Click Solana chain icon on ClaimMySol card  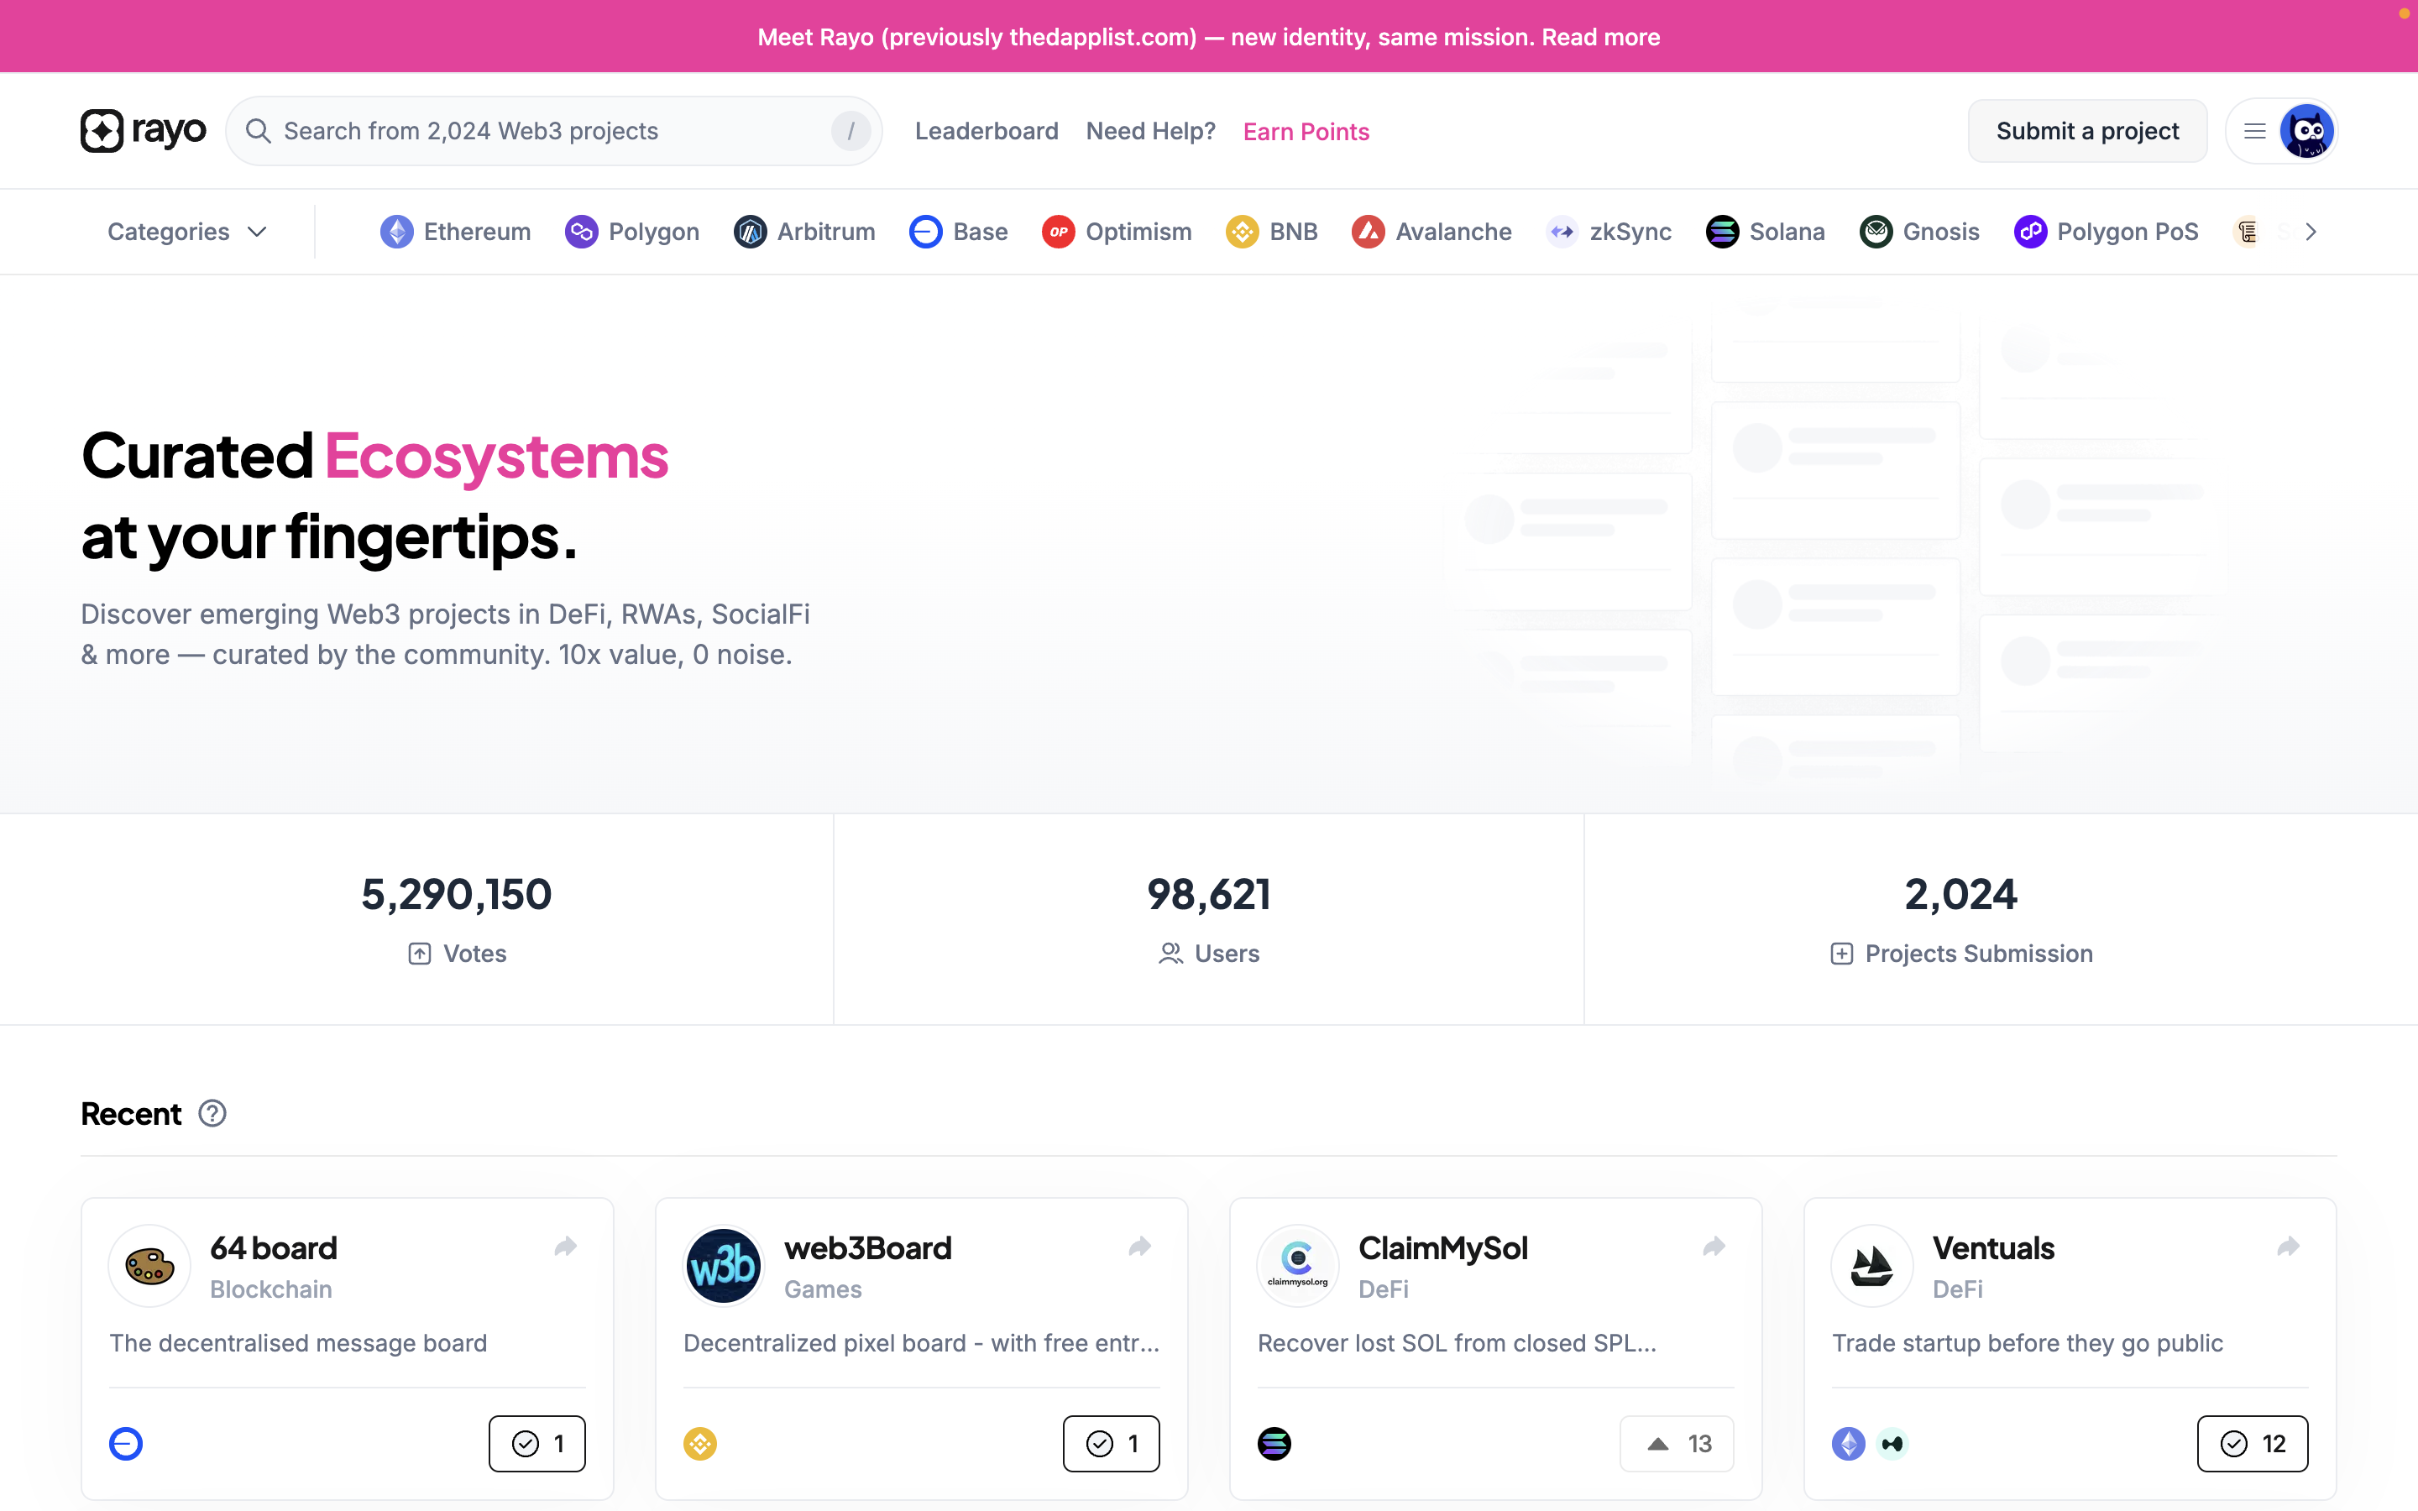coord(1274,1443)
